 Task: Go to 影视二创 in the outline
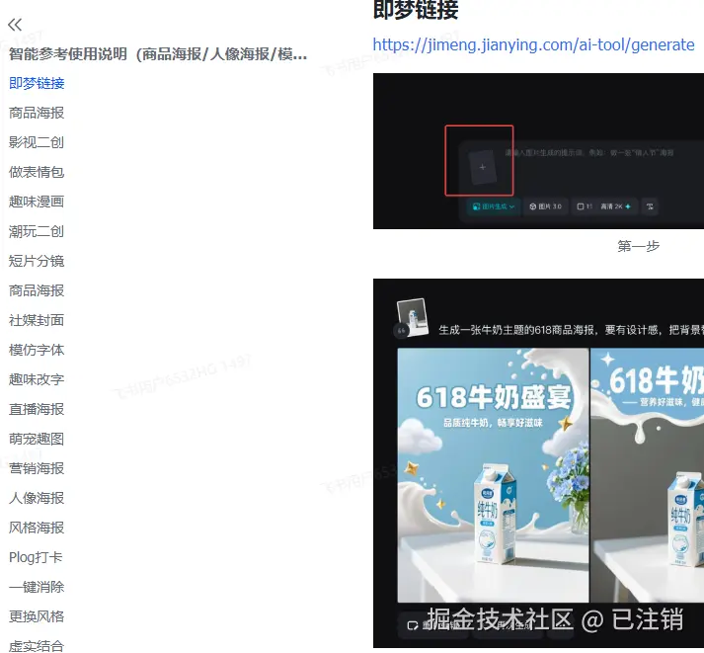tap(37, 142)
